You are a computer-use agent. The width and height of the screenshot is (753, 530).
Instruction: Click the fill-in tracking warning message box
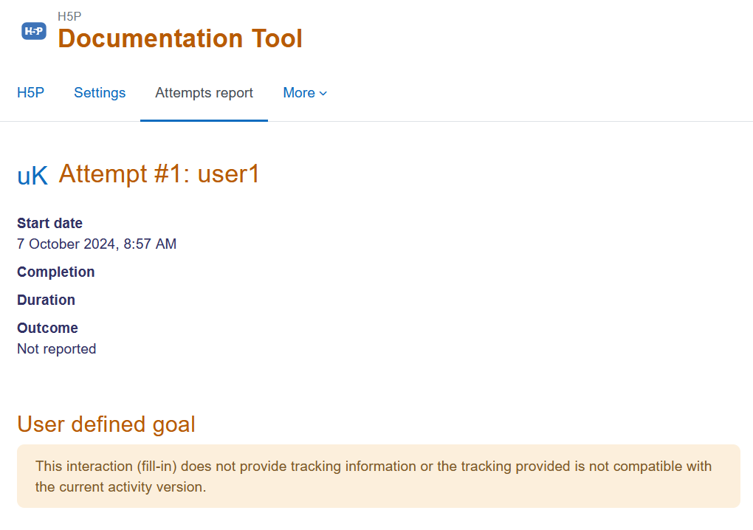click(x=379, y=476)
